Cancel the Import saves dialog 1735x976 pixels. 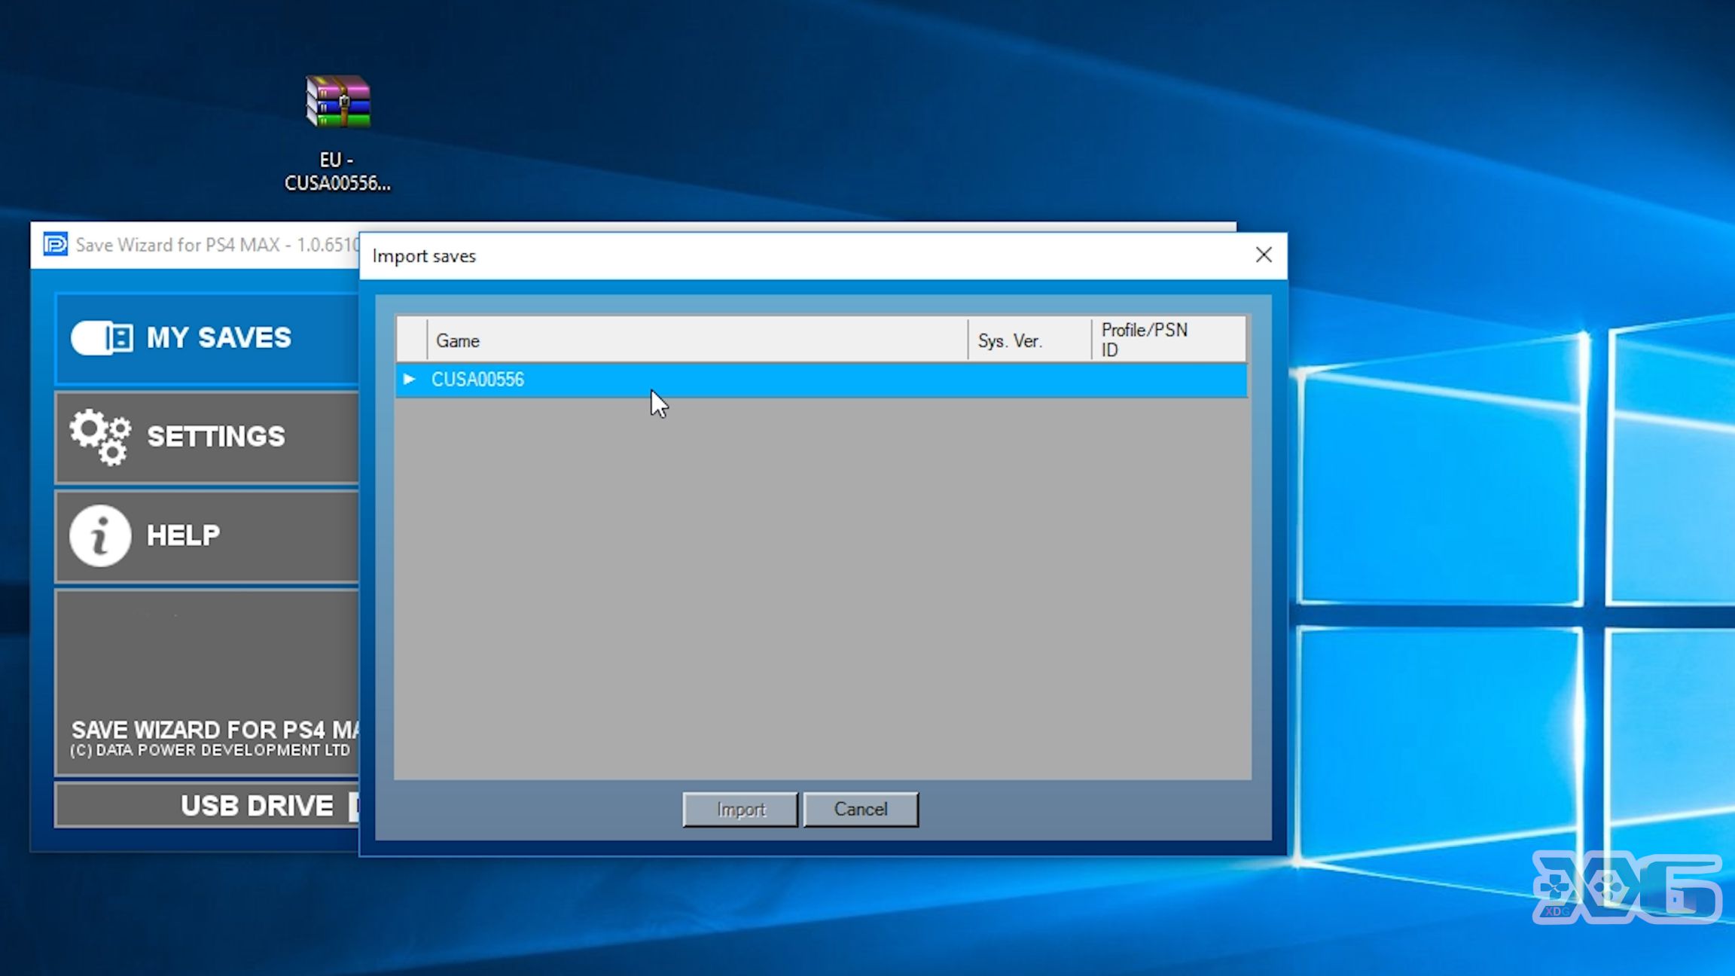[861, 810]
